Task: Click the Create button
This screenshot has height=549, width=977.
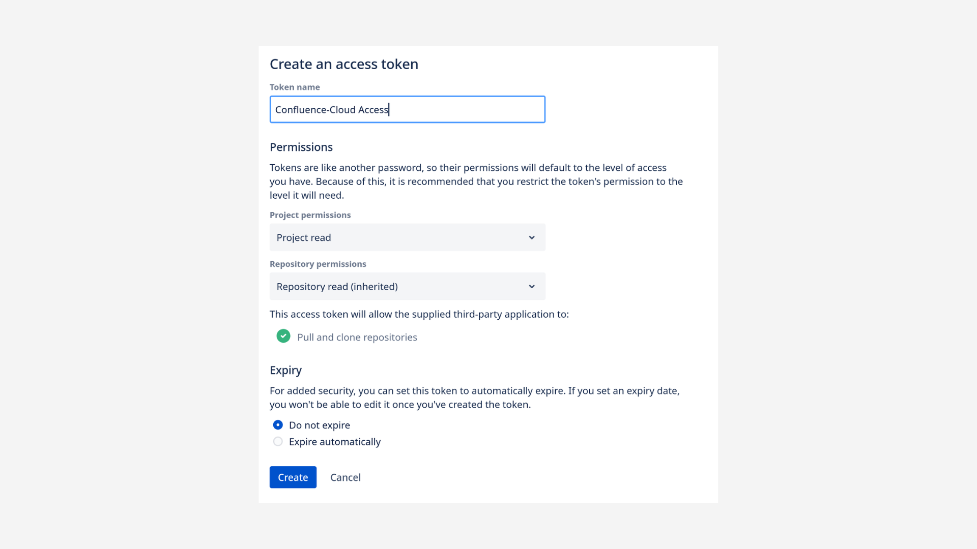Action: point(293,477)
